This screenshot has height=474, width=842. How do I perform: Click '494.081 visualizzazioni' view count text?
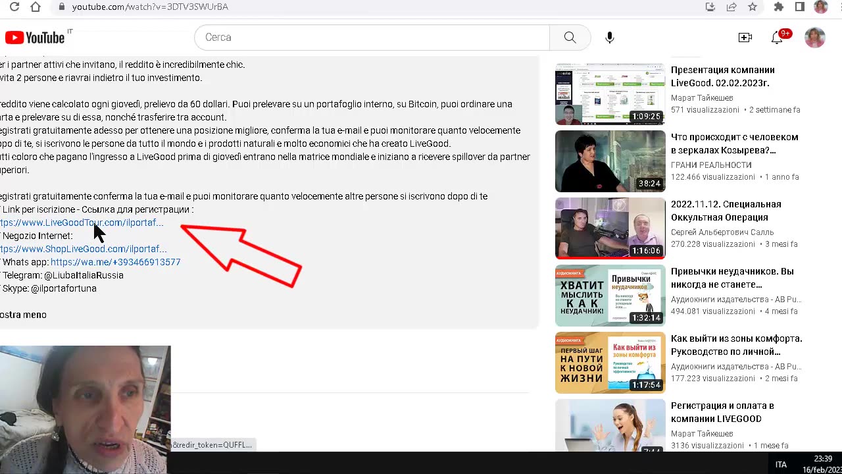coord(713,311)
